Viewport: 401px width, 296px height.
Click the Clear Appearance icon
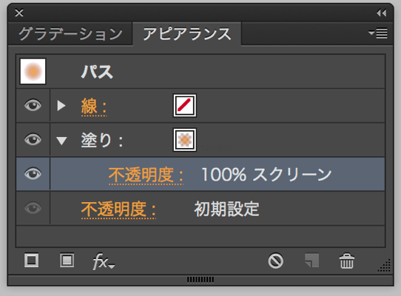[275, 261]
